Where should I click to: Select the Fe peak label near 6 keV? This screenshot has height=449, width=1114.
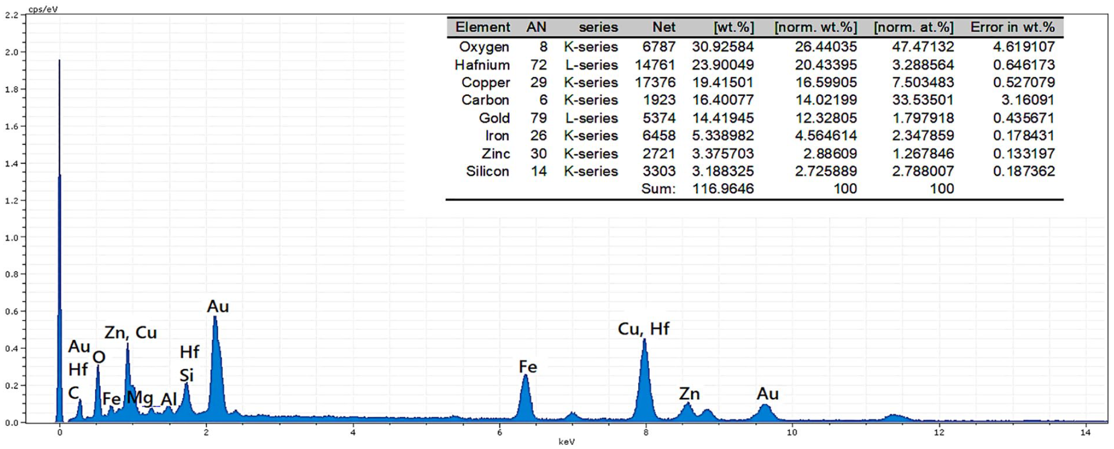(x=527, y=367)
